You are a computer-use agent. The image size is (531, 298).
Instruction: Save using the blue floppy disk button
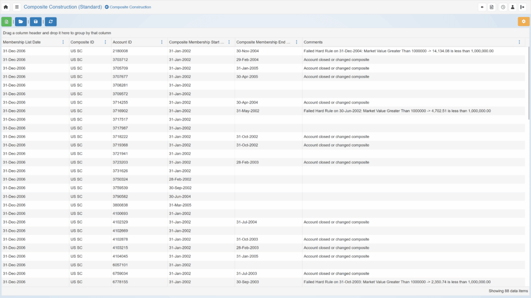pyautogui.click(x=35, y=22)
